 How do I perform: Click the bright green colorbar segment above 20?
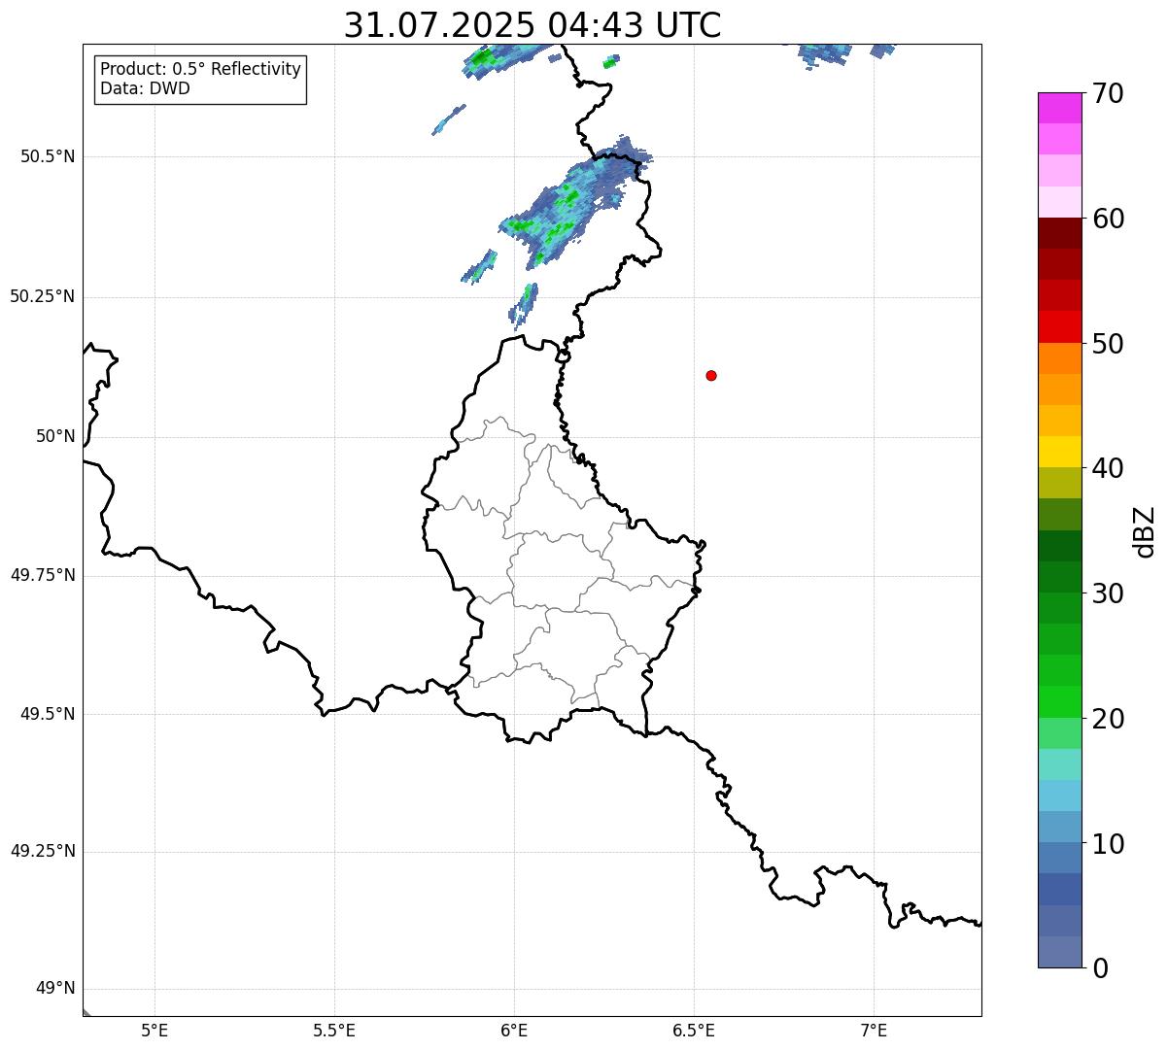pos(1060,702)
